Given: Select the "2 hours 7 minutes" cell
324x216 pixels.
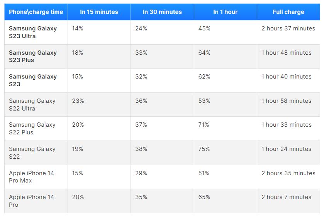Looking at the screenshot, I should pyautogui.click(x=286, y=197).
